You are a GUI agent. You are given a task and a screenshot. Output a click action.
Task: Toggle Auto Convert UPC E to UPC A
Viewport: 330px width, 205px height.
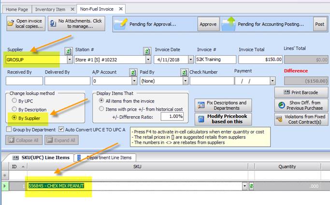tap(61, 129)
